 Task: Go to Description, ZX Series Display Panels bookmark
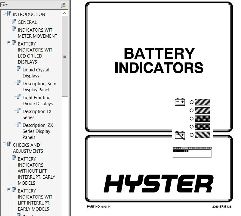click(38, 131)
